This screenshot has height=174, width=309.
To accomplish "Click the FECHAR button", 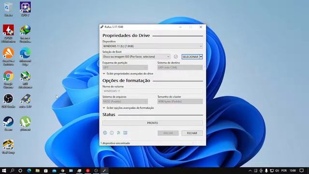I will (x=192, y=133).
